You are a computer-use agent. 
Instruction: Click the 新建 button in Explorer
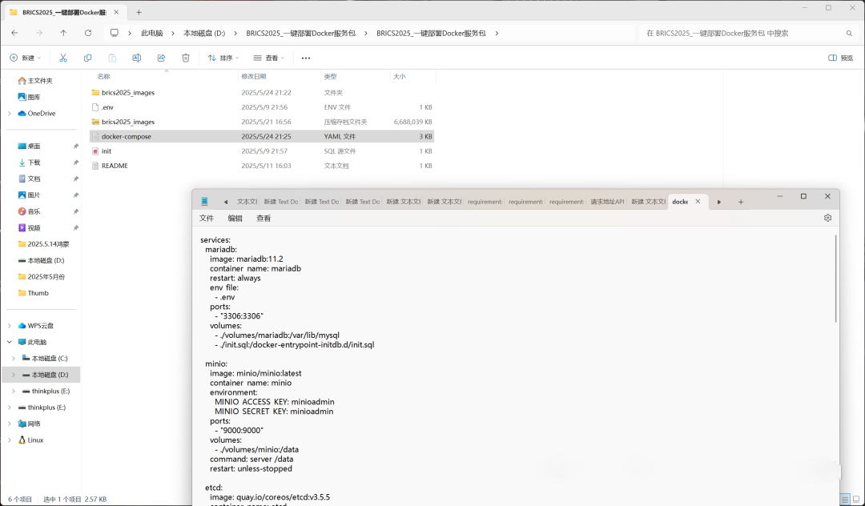tap(25, 58)
